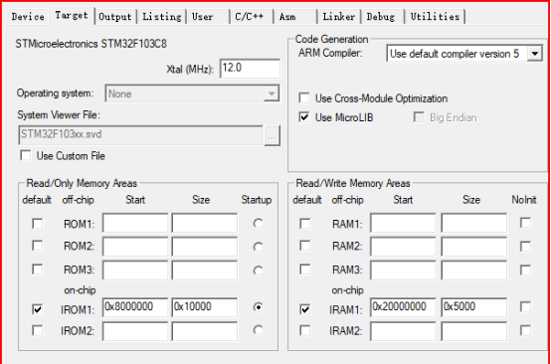Open the Listing tab
The image size is (551, 364).
tap(162, 17)
